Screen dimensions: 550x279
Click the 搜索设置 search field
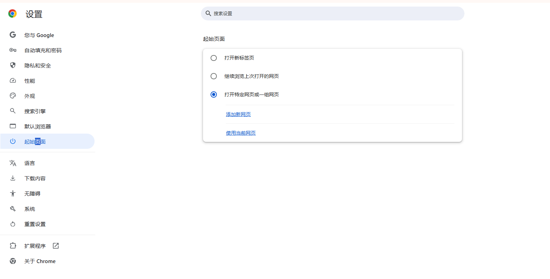332,13
